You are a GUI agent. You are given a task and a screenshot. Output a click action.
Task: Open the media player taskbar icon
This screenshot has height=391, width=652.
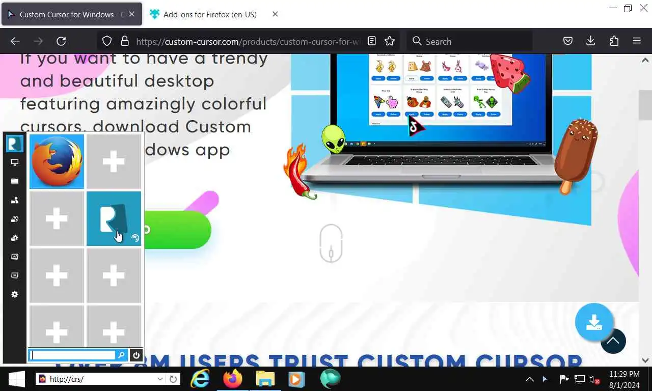click(x=296, y=379)
